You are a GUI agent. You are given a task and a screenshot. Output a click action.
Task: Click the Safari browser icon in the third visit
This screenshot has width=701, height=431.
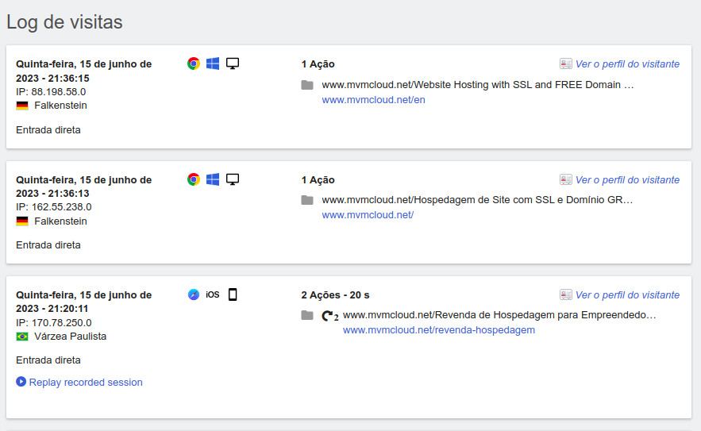point(194,294)
